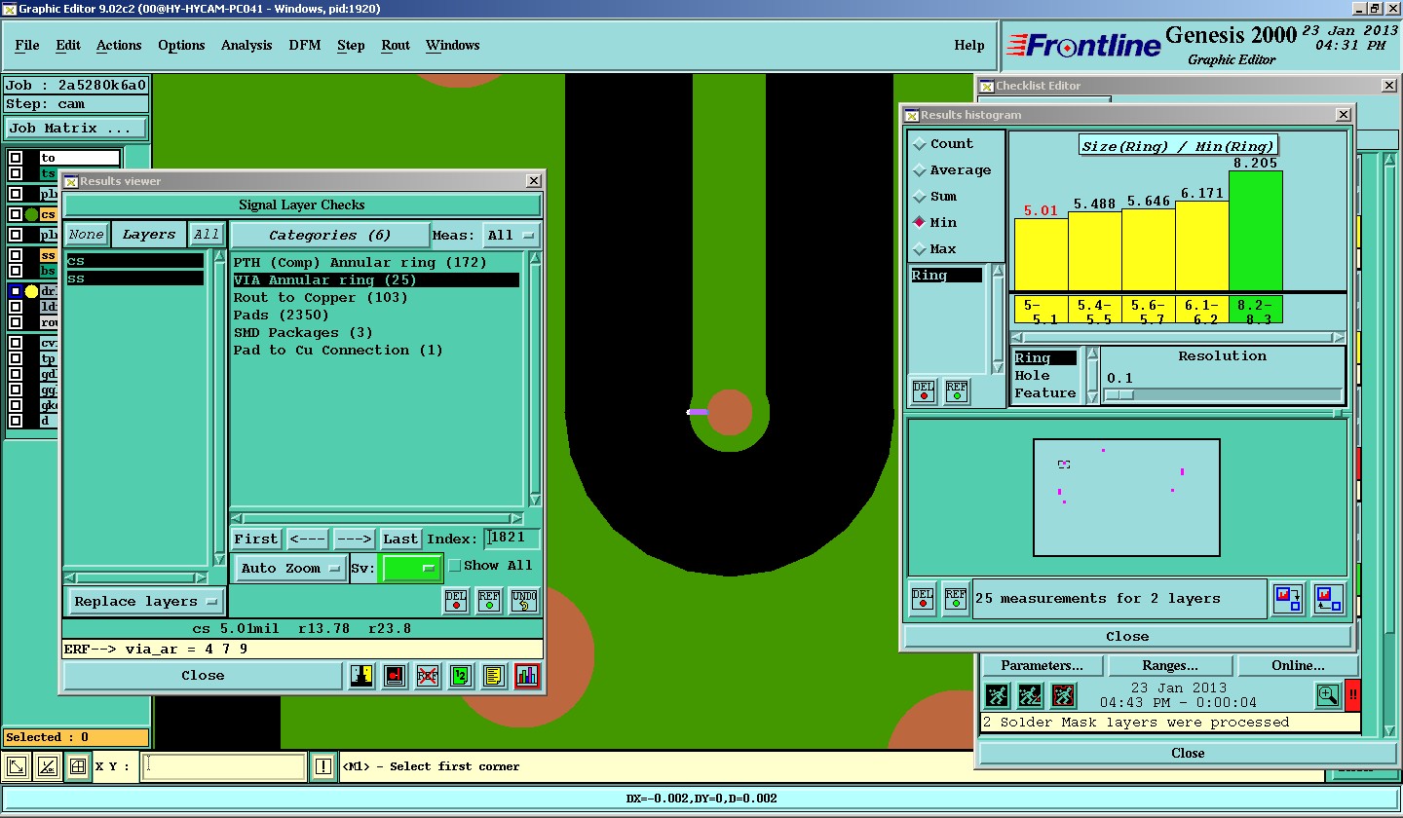Select 'VIA Annular ring (25)' category

point(376,280)
